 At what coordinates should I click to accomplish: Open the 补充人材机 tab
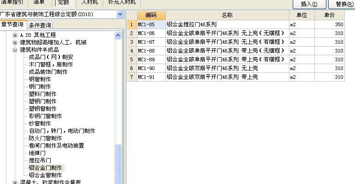coord(122,2)
